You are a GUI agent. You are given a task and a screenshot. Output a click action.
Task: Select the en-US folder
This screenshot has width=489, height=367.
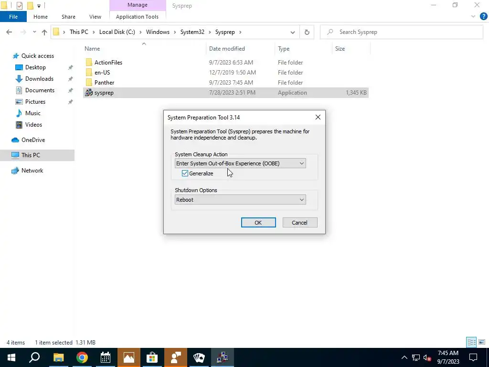[x=102, y=73]
